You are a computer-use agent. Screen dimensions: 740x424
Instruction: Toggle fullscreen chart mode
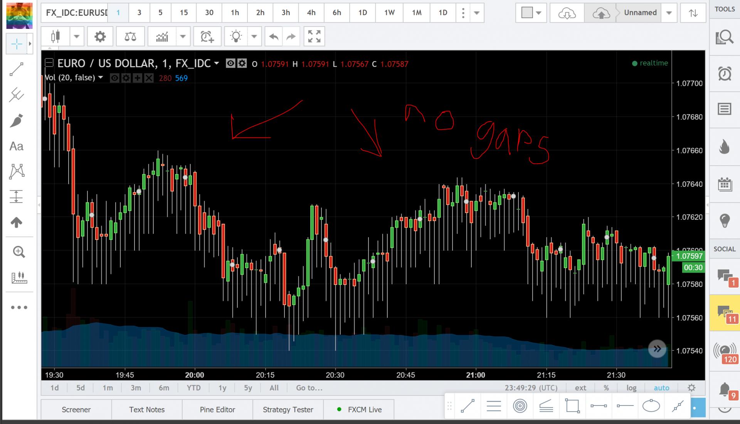[x=314, y=37]
